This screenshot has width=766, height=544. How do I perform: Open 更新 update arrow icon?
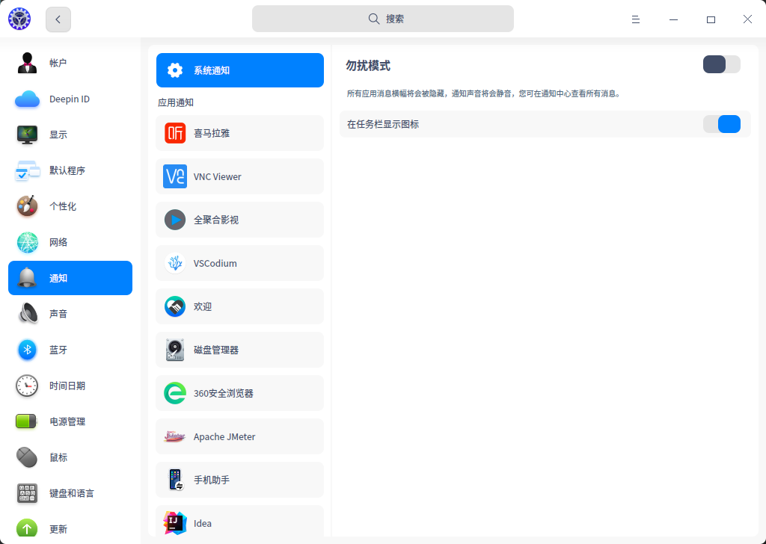(x=27, y=529)
